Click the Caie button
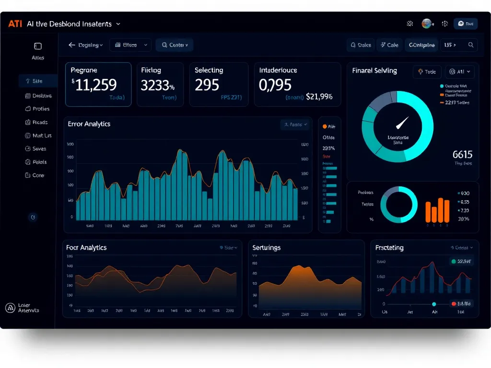This screenshot has width=491, height=368. pos(389,45)
